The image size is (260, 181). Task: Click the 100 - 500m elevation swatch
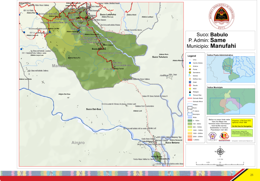pos(190,124)
